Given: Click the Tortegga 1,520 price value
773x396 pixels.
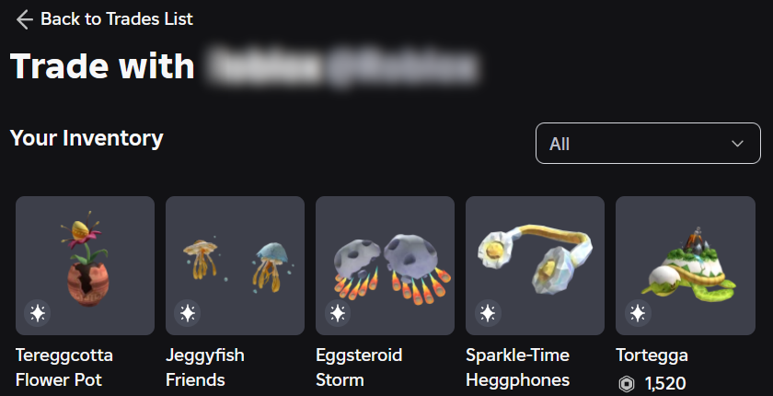Looking at the screenshot, I should click(665, 384).
